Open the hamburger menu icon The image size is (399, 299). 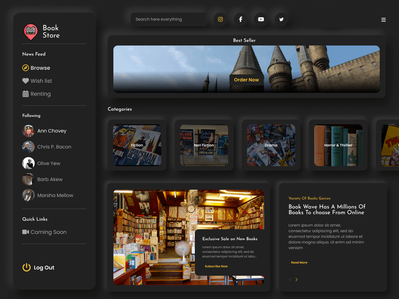click(x=383, y=20)
